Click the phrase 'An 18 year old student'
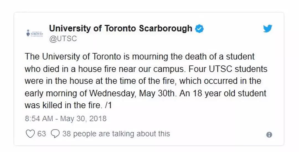The height and width of the screenshot is (152, 299). (223, 93)
